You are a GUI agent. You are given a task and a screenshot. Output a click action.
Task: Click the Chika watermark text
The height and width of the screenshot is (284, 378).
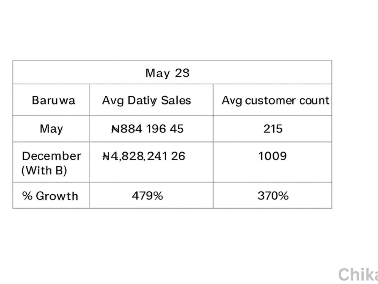[x=358, y=275]
